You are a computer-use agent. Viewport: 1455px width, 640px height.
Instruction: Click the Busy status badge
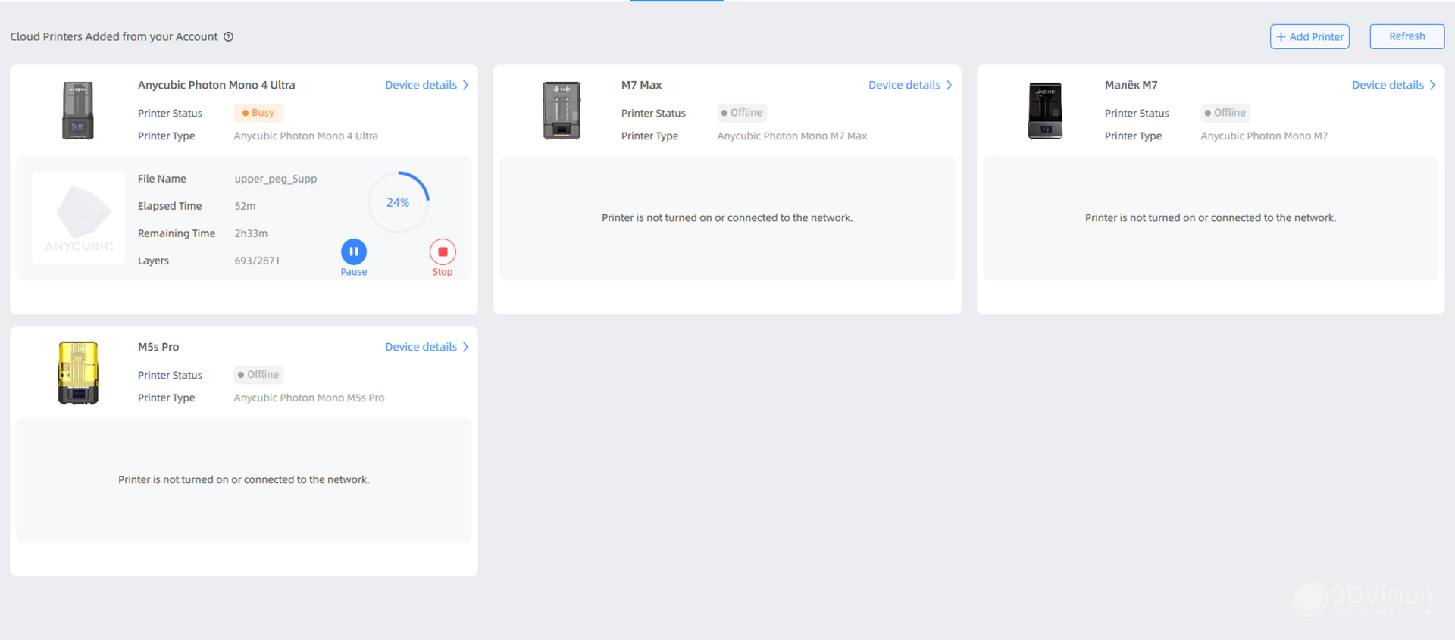(258, 113)
